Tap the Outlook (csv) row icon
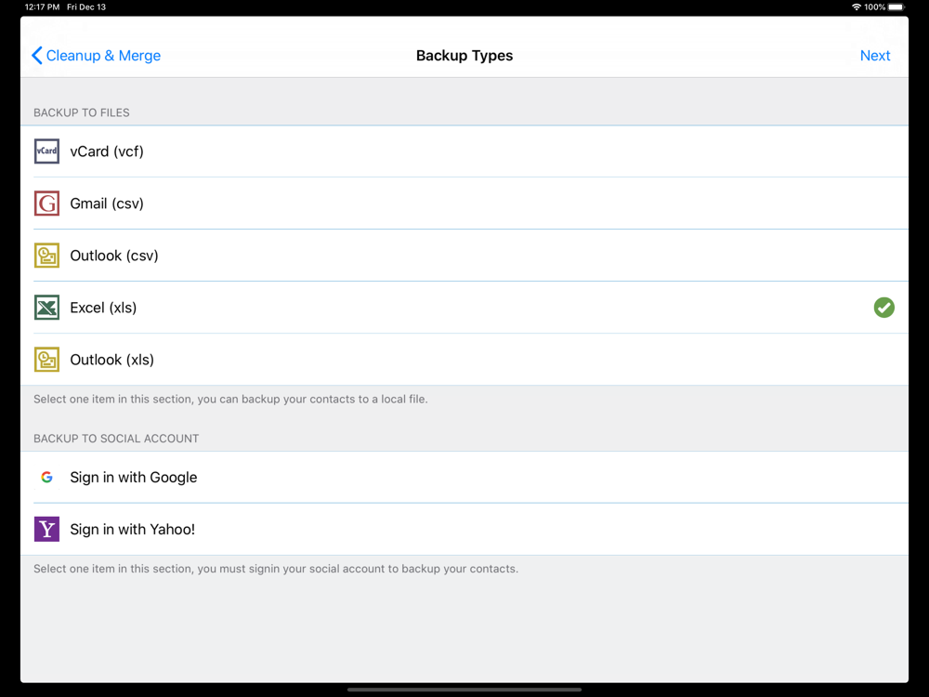Screen dimensions: 929x697 coord(46,256)
